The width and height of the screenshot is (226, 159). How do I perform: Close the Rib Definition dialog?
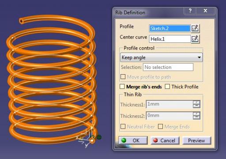205,11
